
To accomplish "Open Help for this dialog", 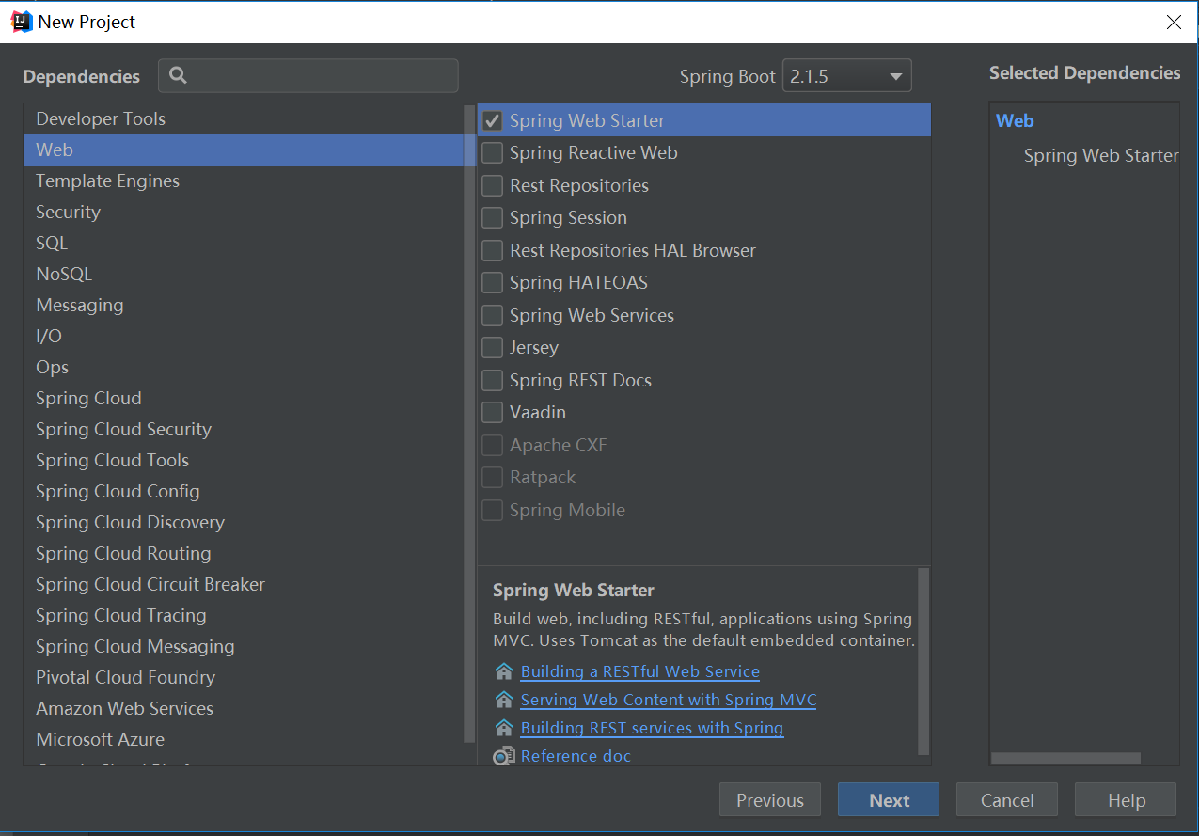I will pyautogui.click(x=1126, y=800).
